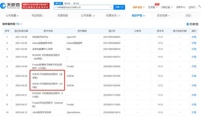The height and width of the screenshot is (118, 201).
Task: Open 详情 for ROMWE 安卓版 row
Action: pyautogui.click(x=194, y=57)
